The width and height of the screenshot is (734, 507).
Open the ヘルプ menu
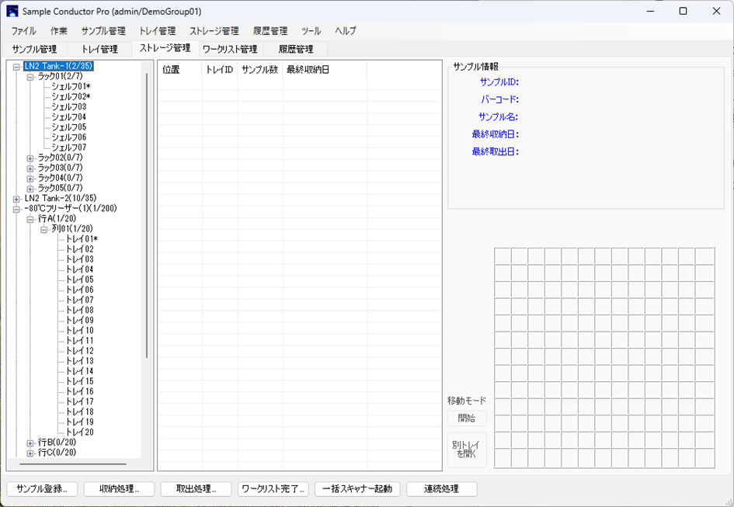click(x=346, y=31)
